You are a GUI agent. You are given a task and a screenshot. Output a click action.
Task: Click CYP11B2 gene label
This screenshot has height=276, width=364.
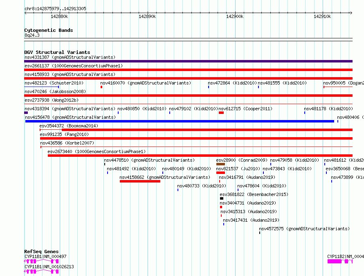click(346, 256)
